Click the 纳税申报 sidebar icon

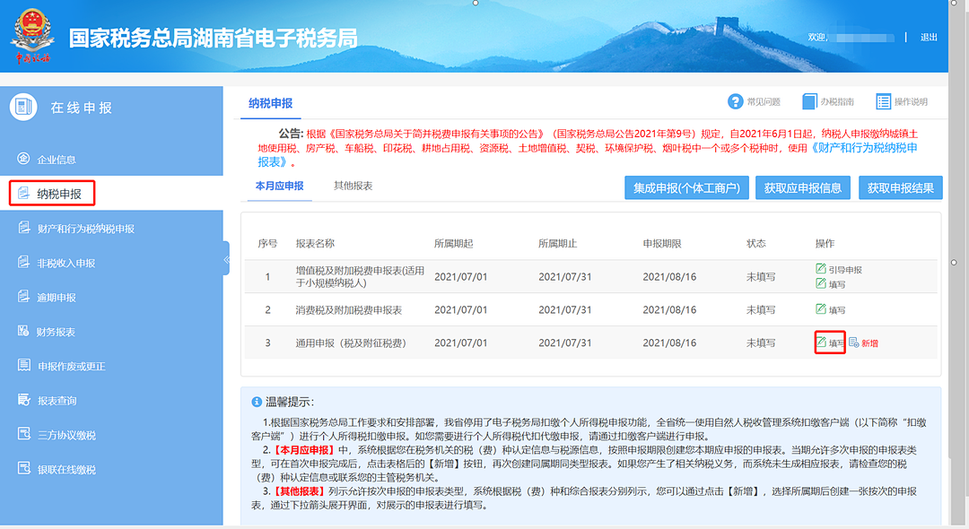23,193
